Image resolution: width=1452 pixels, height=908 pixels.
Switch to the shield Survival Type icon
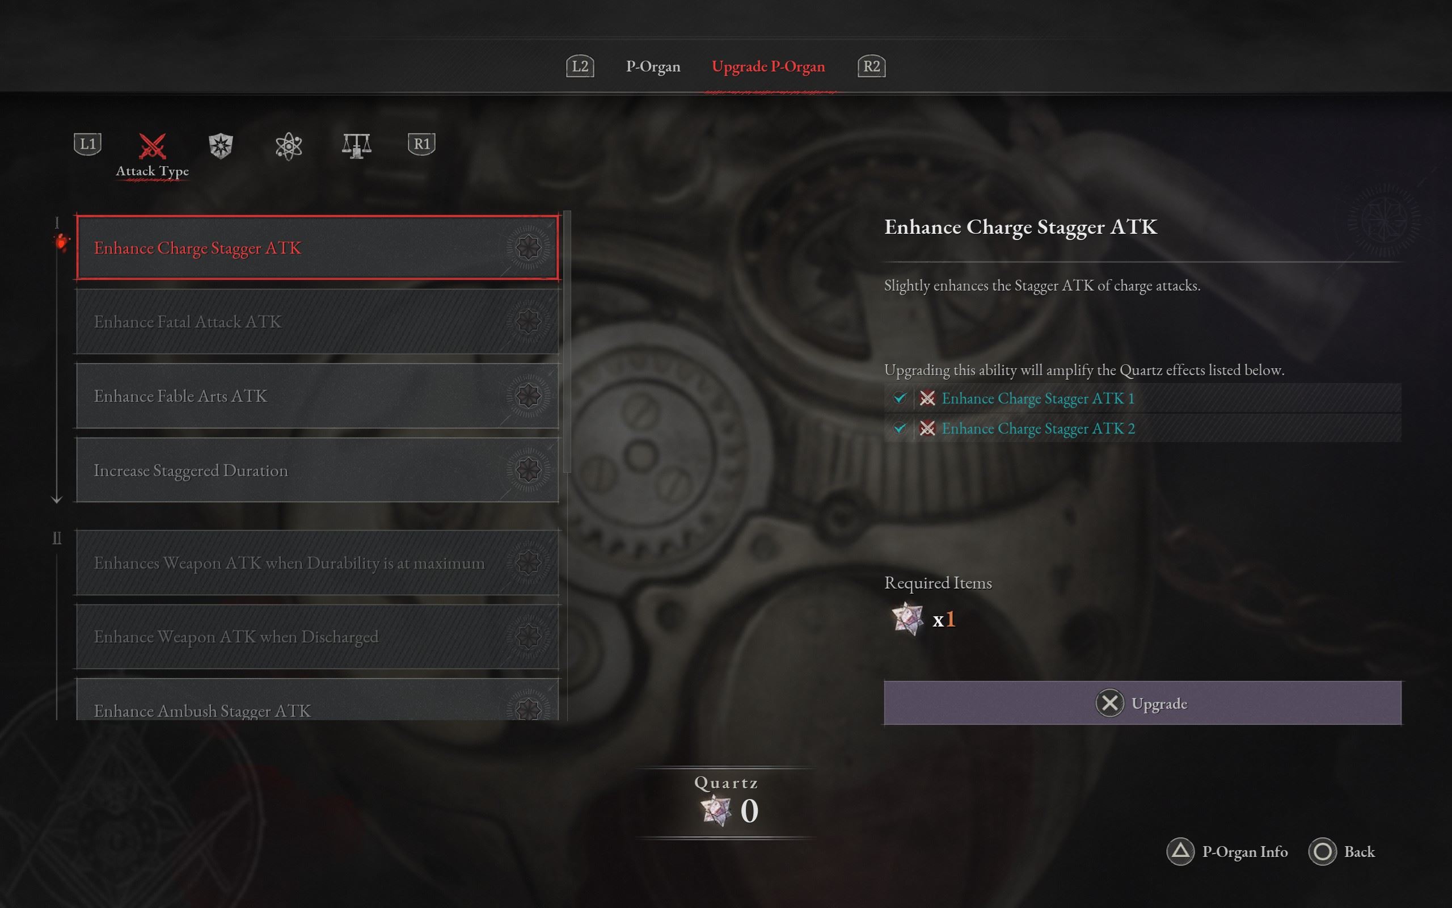click(221, 145)
